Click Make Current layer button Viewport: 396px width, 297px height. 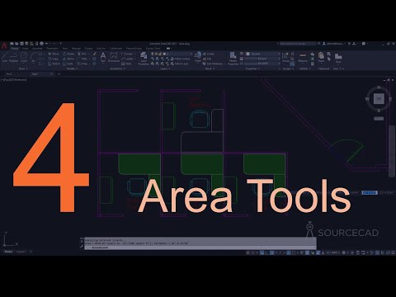[181, 59]
